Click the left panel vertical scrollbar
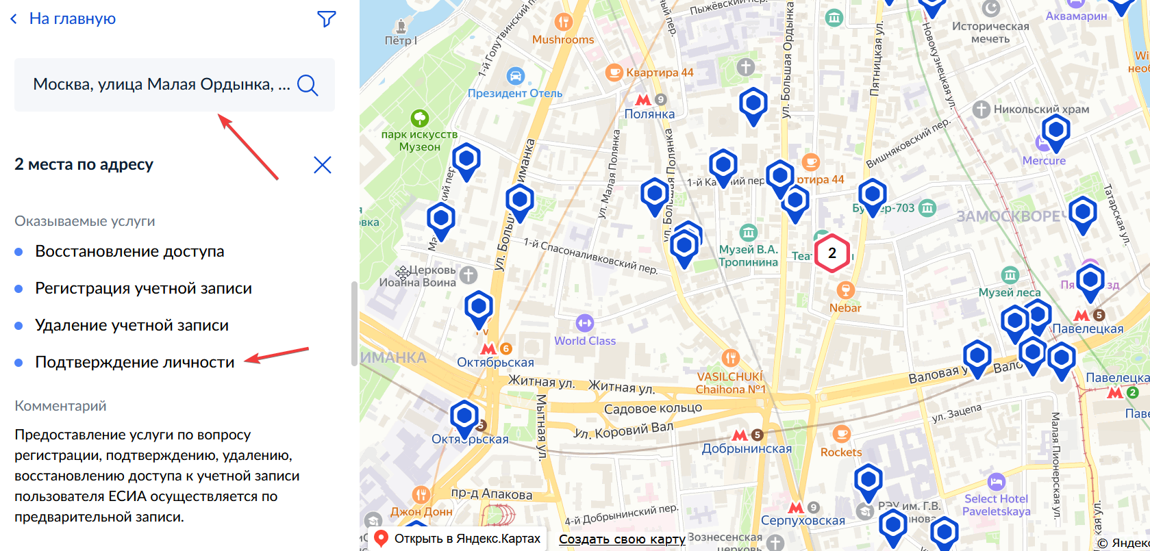 tap(354, 324)
